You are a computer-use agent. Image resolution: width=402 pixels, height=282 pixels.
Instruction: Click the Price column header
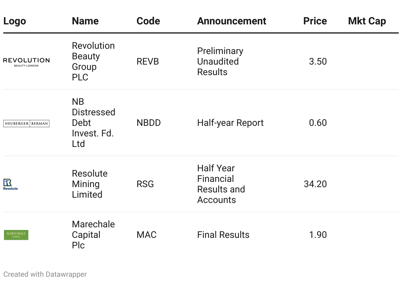tap(315, 21)
